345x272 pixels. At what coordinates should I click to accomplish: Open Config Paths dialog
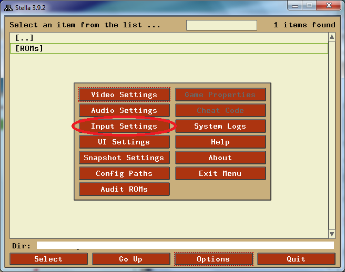[124, 174]
